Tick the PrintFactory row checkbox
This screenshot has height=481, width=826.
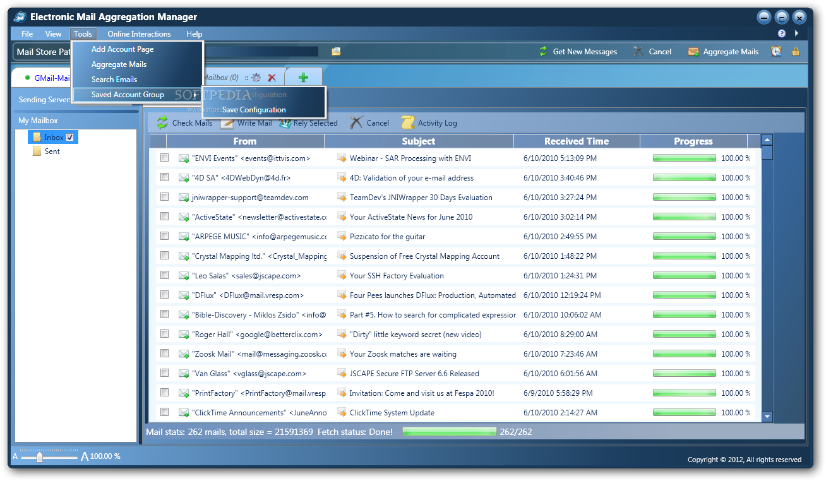pos(164,393)
